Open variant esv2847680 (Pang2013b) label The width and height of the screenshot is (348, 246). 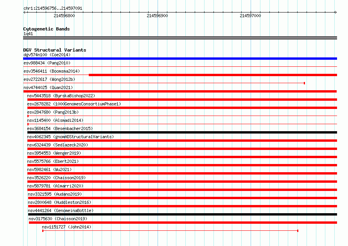click(x=53, y=112)
